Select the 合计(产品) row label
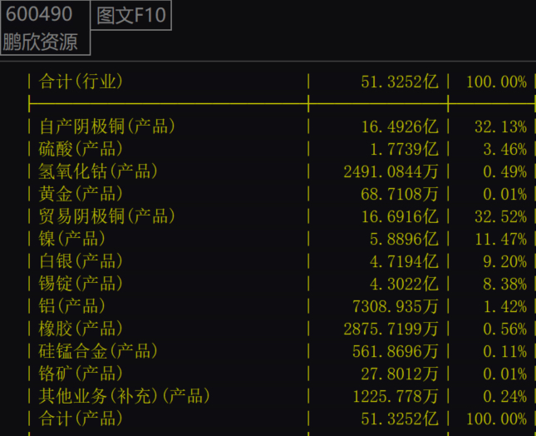 (x=81, y=419)
